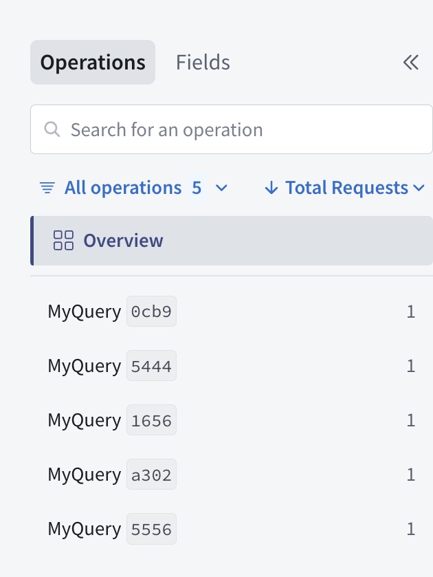The height and width of the screenshot is (577, 433).
Task: Click the 0cb9 hash badge for MyQuery
Action: (x=151, y=311)
